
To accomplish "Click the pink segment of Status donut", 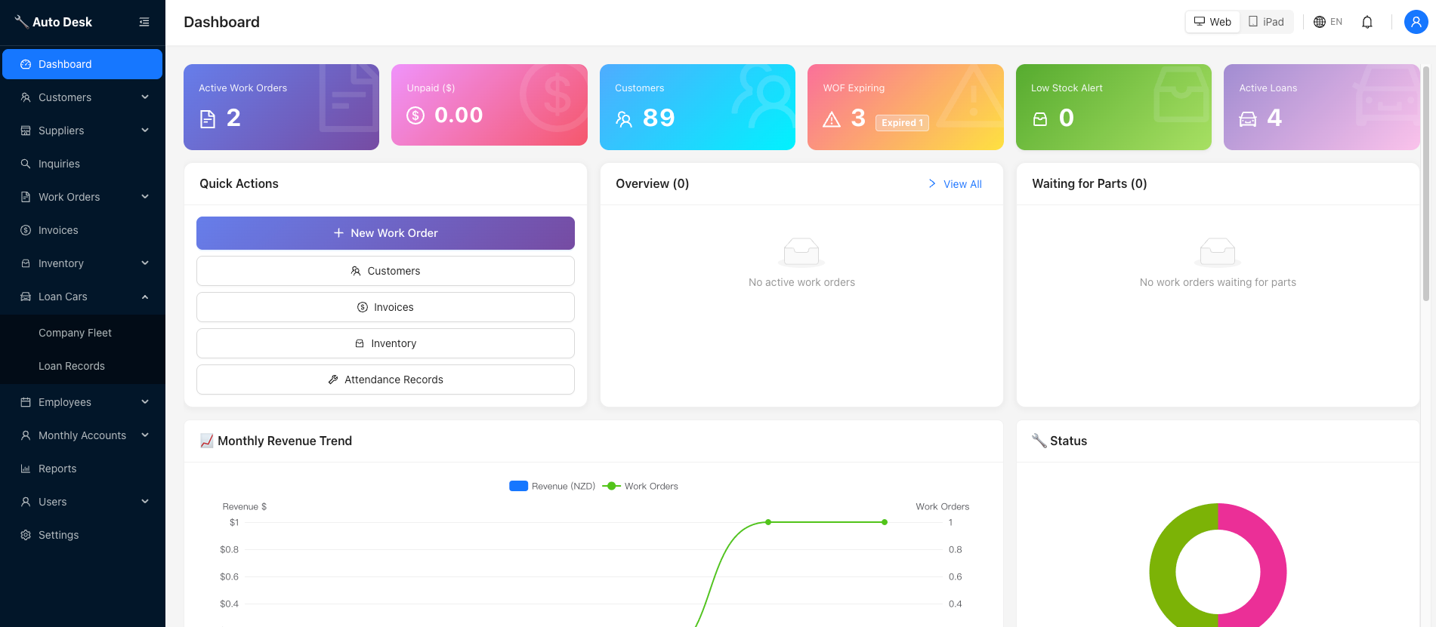I will pyautogui.click(x=1273, y=570).
